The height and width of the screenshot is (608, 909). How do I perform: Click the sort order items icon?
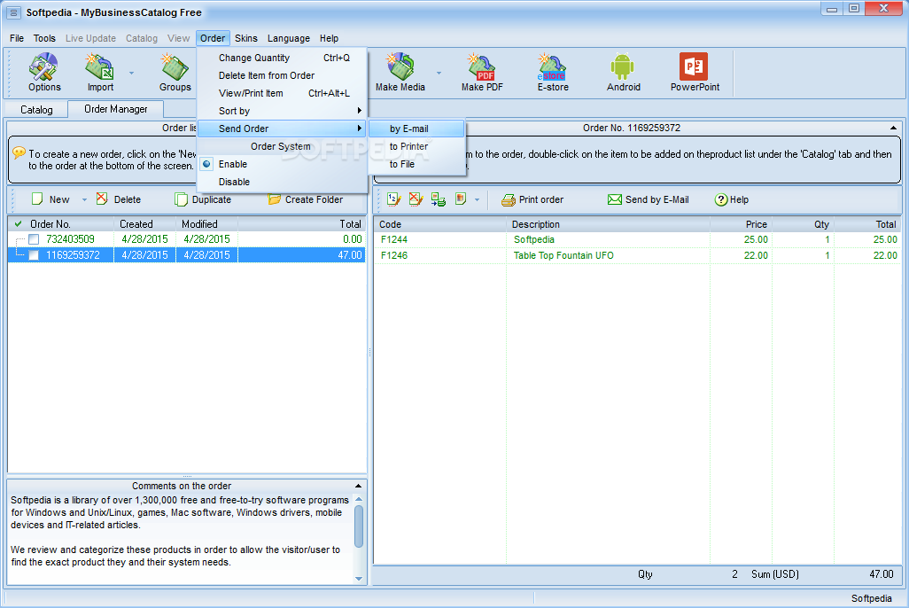[461, 199]
